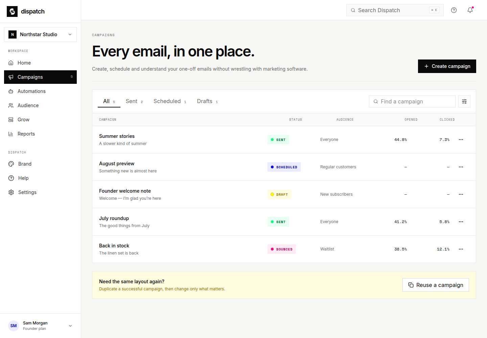Expand the Sam Morgan account chevron

tap(70, 326)
